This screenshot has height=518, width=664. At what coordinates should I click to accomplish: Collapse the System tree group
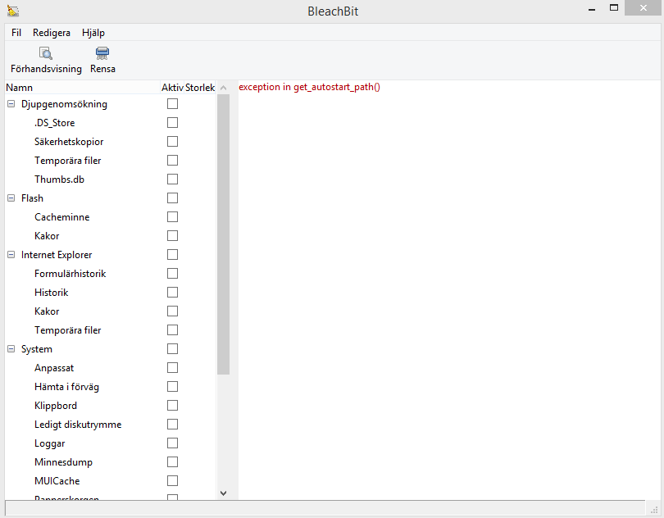pos(11,348)
